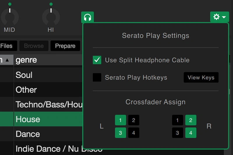Toggle the headphone cue button
233x155 pixels.
coord(87,17)
